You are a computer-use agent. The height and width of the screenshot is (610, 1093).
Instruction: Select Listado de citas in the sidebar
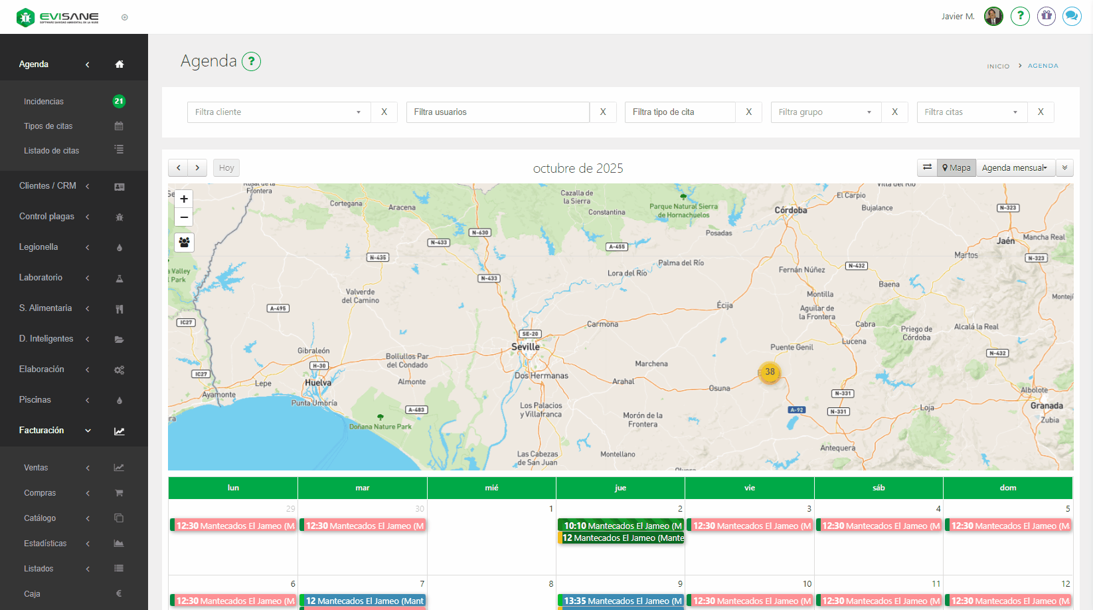52,150
